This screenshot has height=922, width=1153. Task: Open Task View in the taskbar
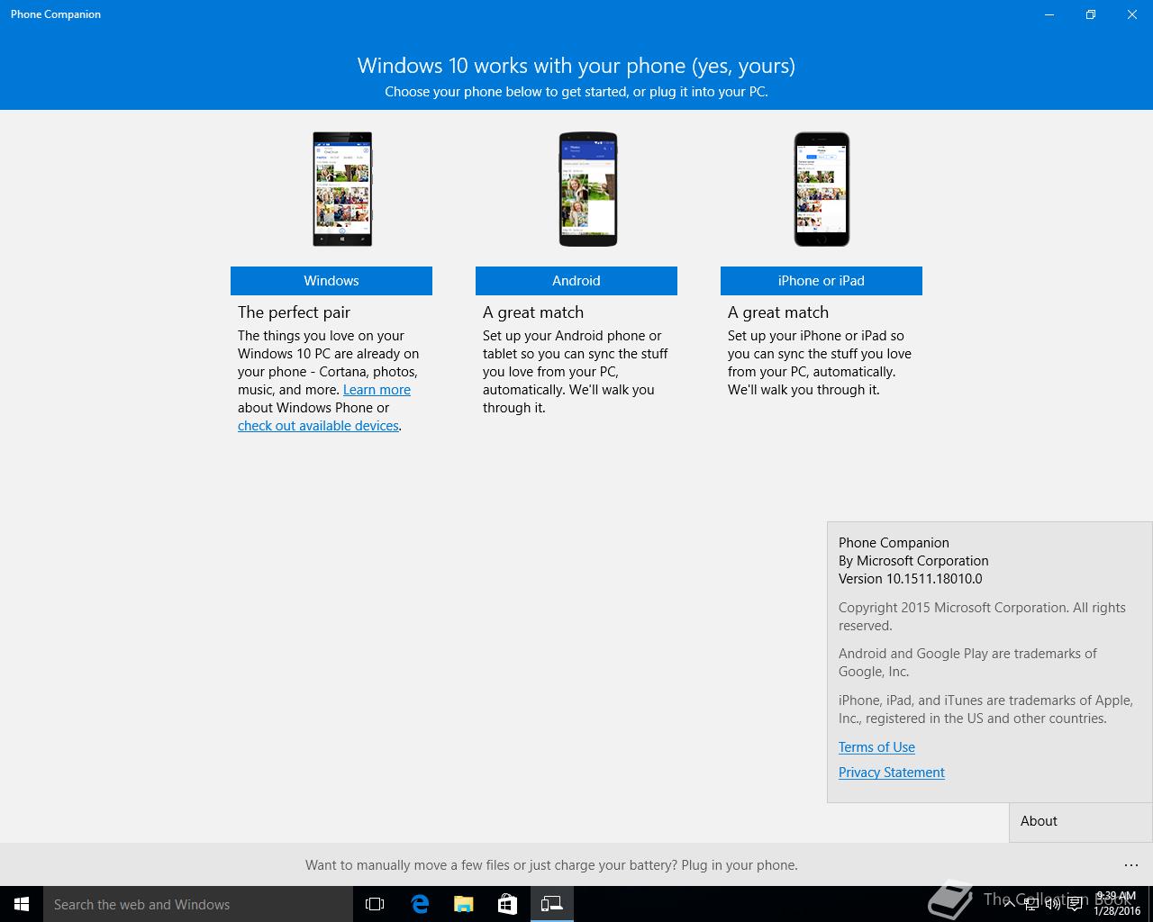(375, 904)
